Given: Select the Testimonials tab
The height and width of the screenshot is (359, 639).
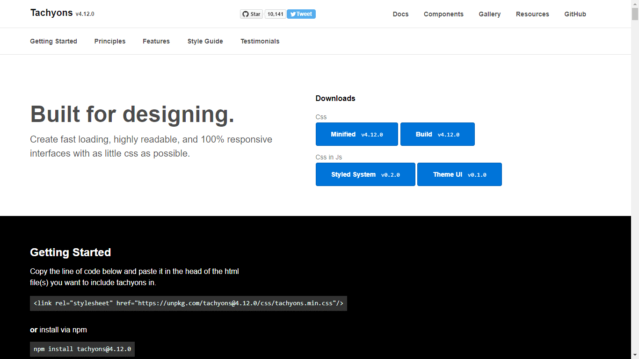Looking at the screenshot, I should [x=260, y=41].
